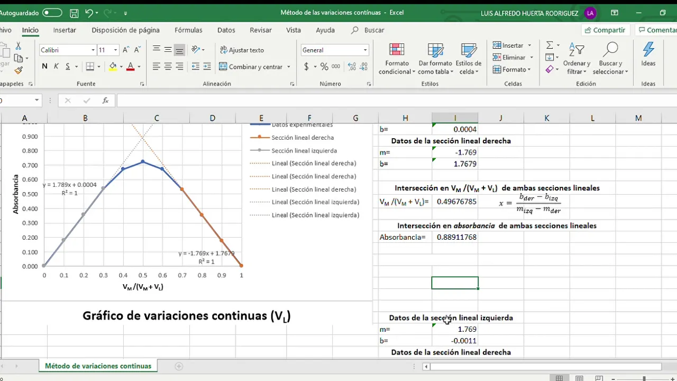Viewport: 677px width, 381px height.
Task: Open Formato condicional
Action: [x=397, y=59]
